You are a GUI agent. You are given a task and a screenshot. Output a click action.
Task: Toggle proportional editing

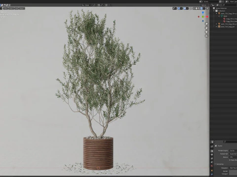106,5
